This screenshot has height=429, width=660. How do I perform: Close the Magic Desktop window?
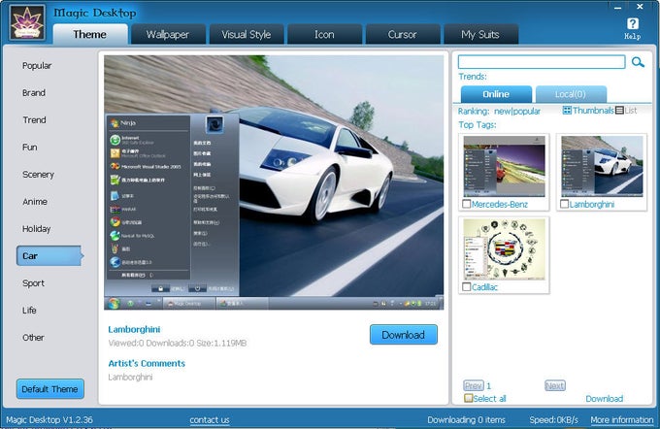coord(640,7)
